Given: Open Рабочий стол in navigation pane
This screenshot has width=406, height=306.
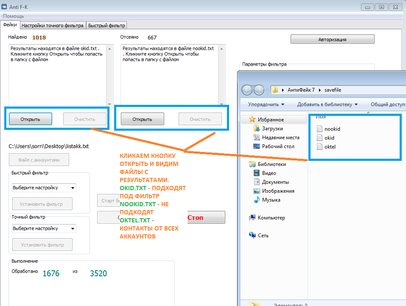Looking at the screenshot, I should (278, 146).
